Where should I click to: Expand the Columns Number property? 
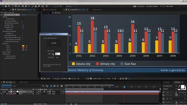[x=5, y=21]
